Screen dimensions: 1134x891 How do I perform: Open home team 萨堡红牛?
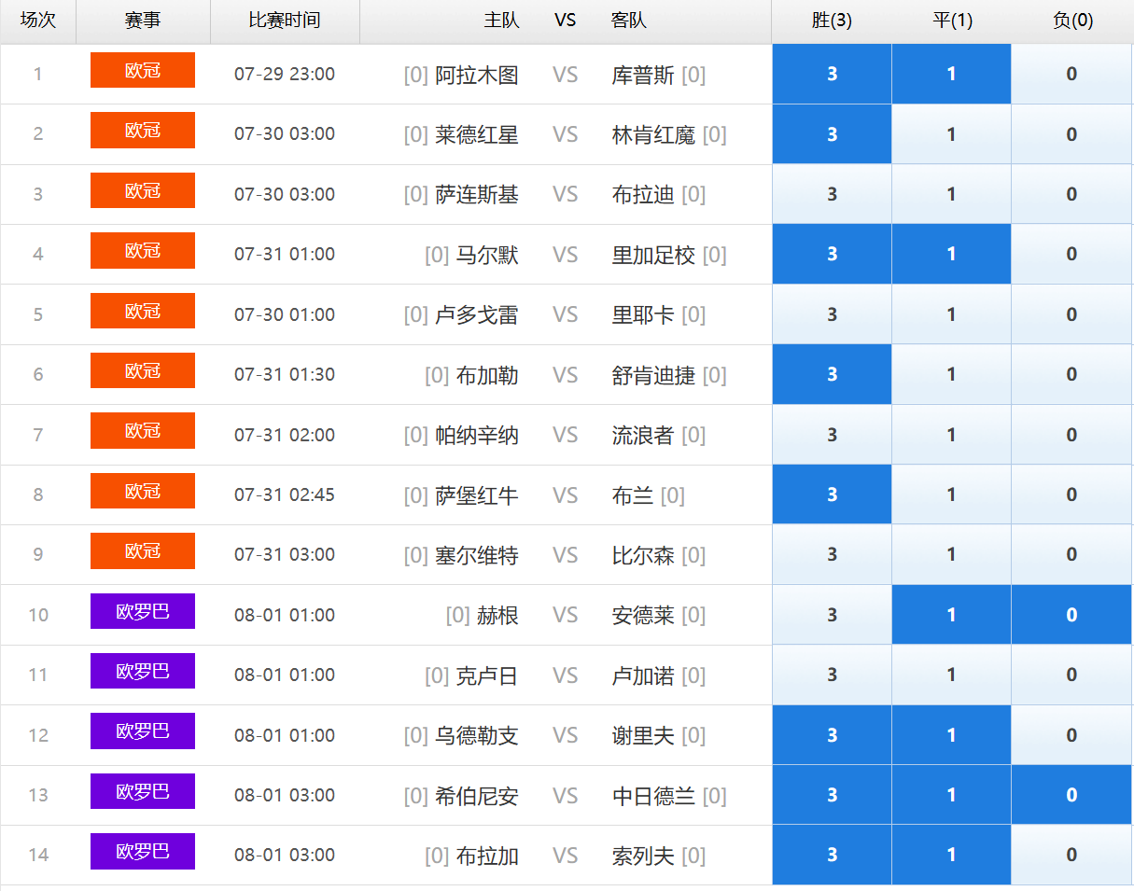(x=477, y=495)
